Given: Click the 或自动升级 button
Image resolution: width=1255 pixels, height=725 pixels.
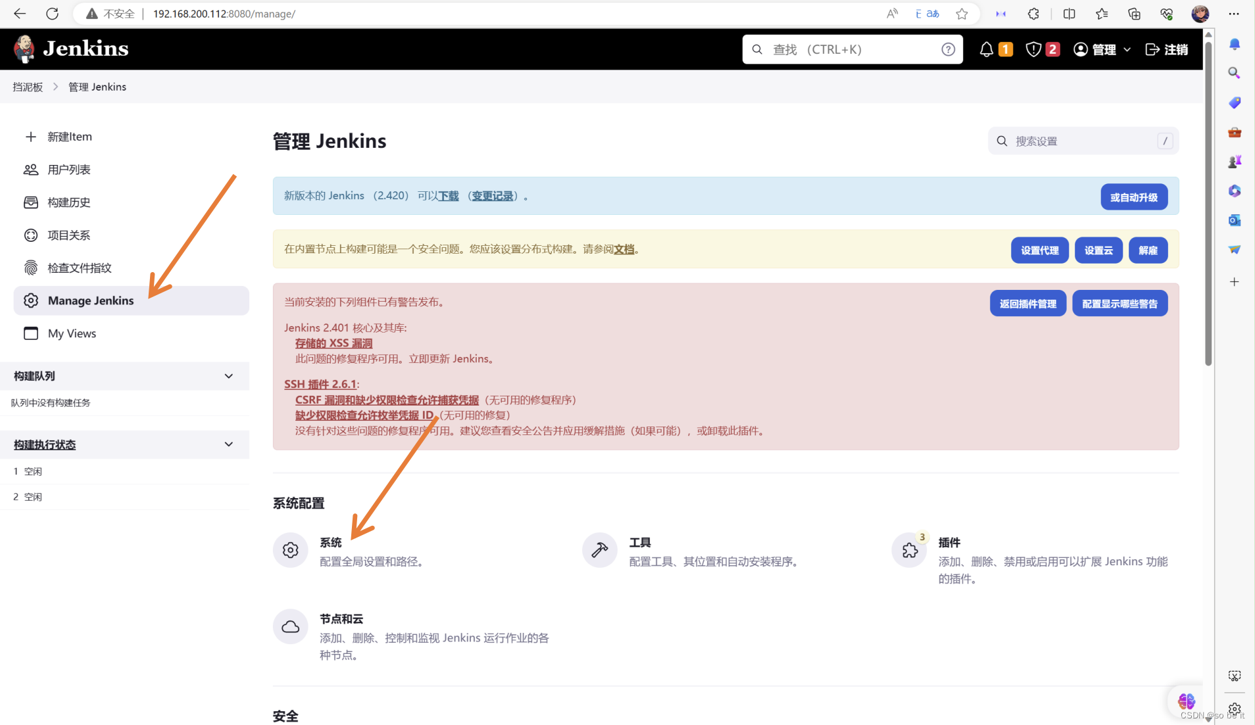Looking at the screenshot, I should click(x=1134, y=197).
